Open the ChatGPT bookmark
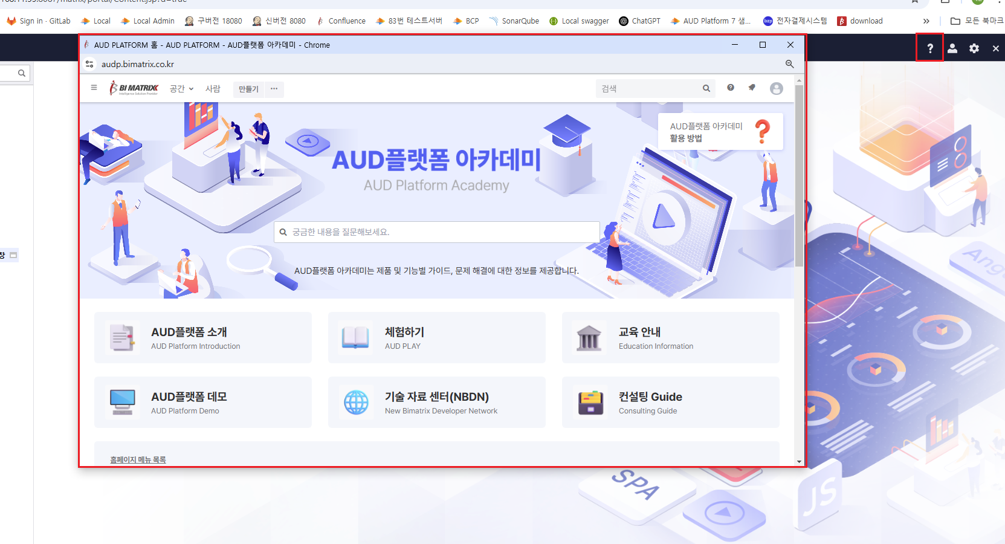 click(640, 21)
